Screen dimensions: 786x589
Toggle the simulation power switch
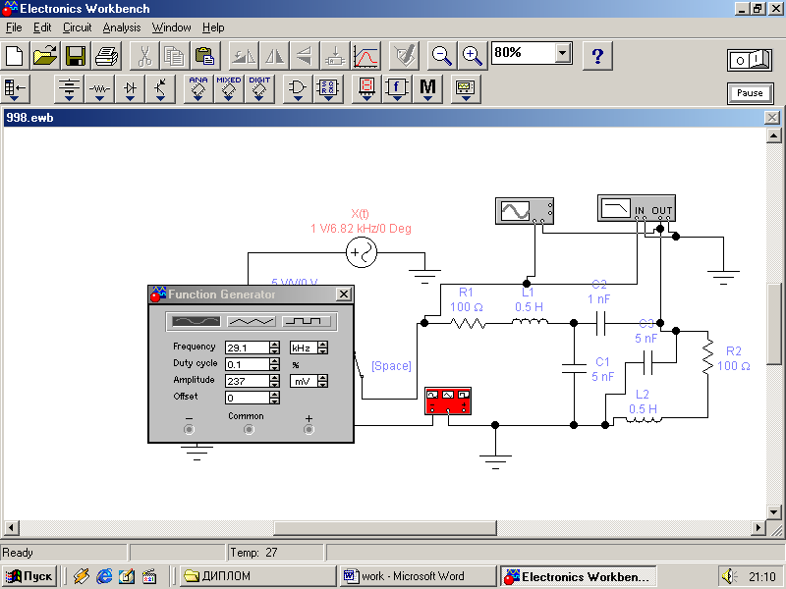(750, 60)
